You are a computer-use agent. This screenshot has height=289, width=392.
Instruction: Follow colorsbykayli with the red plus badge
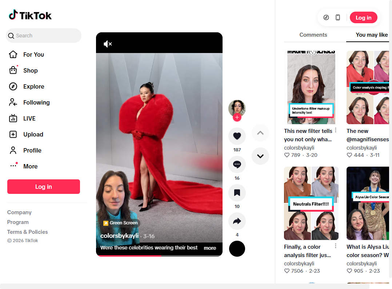(237, 117)
